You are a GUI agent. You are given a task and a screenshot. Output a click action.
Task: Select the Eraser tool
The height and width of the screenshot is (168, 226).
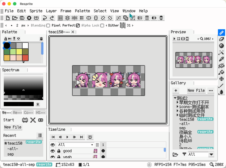(221, 39)
